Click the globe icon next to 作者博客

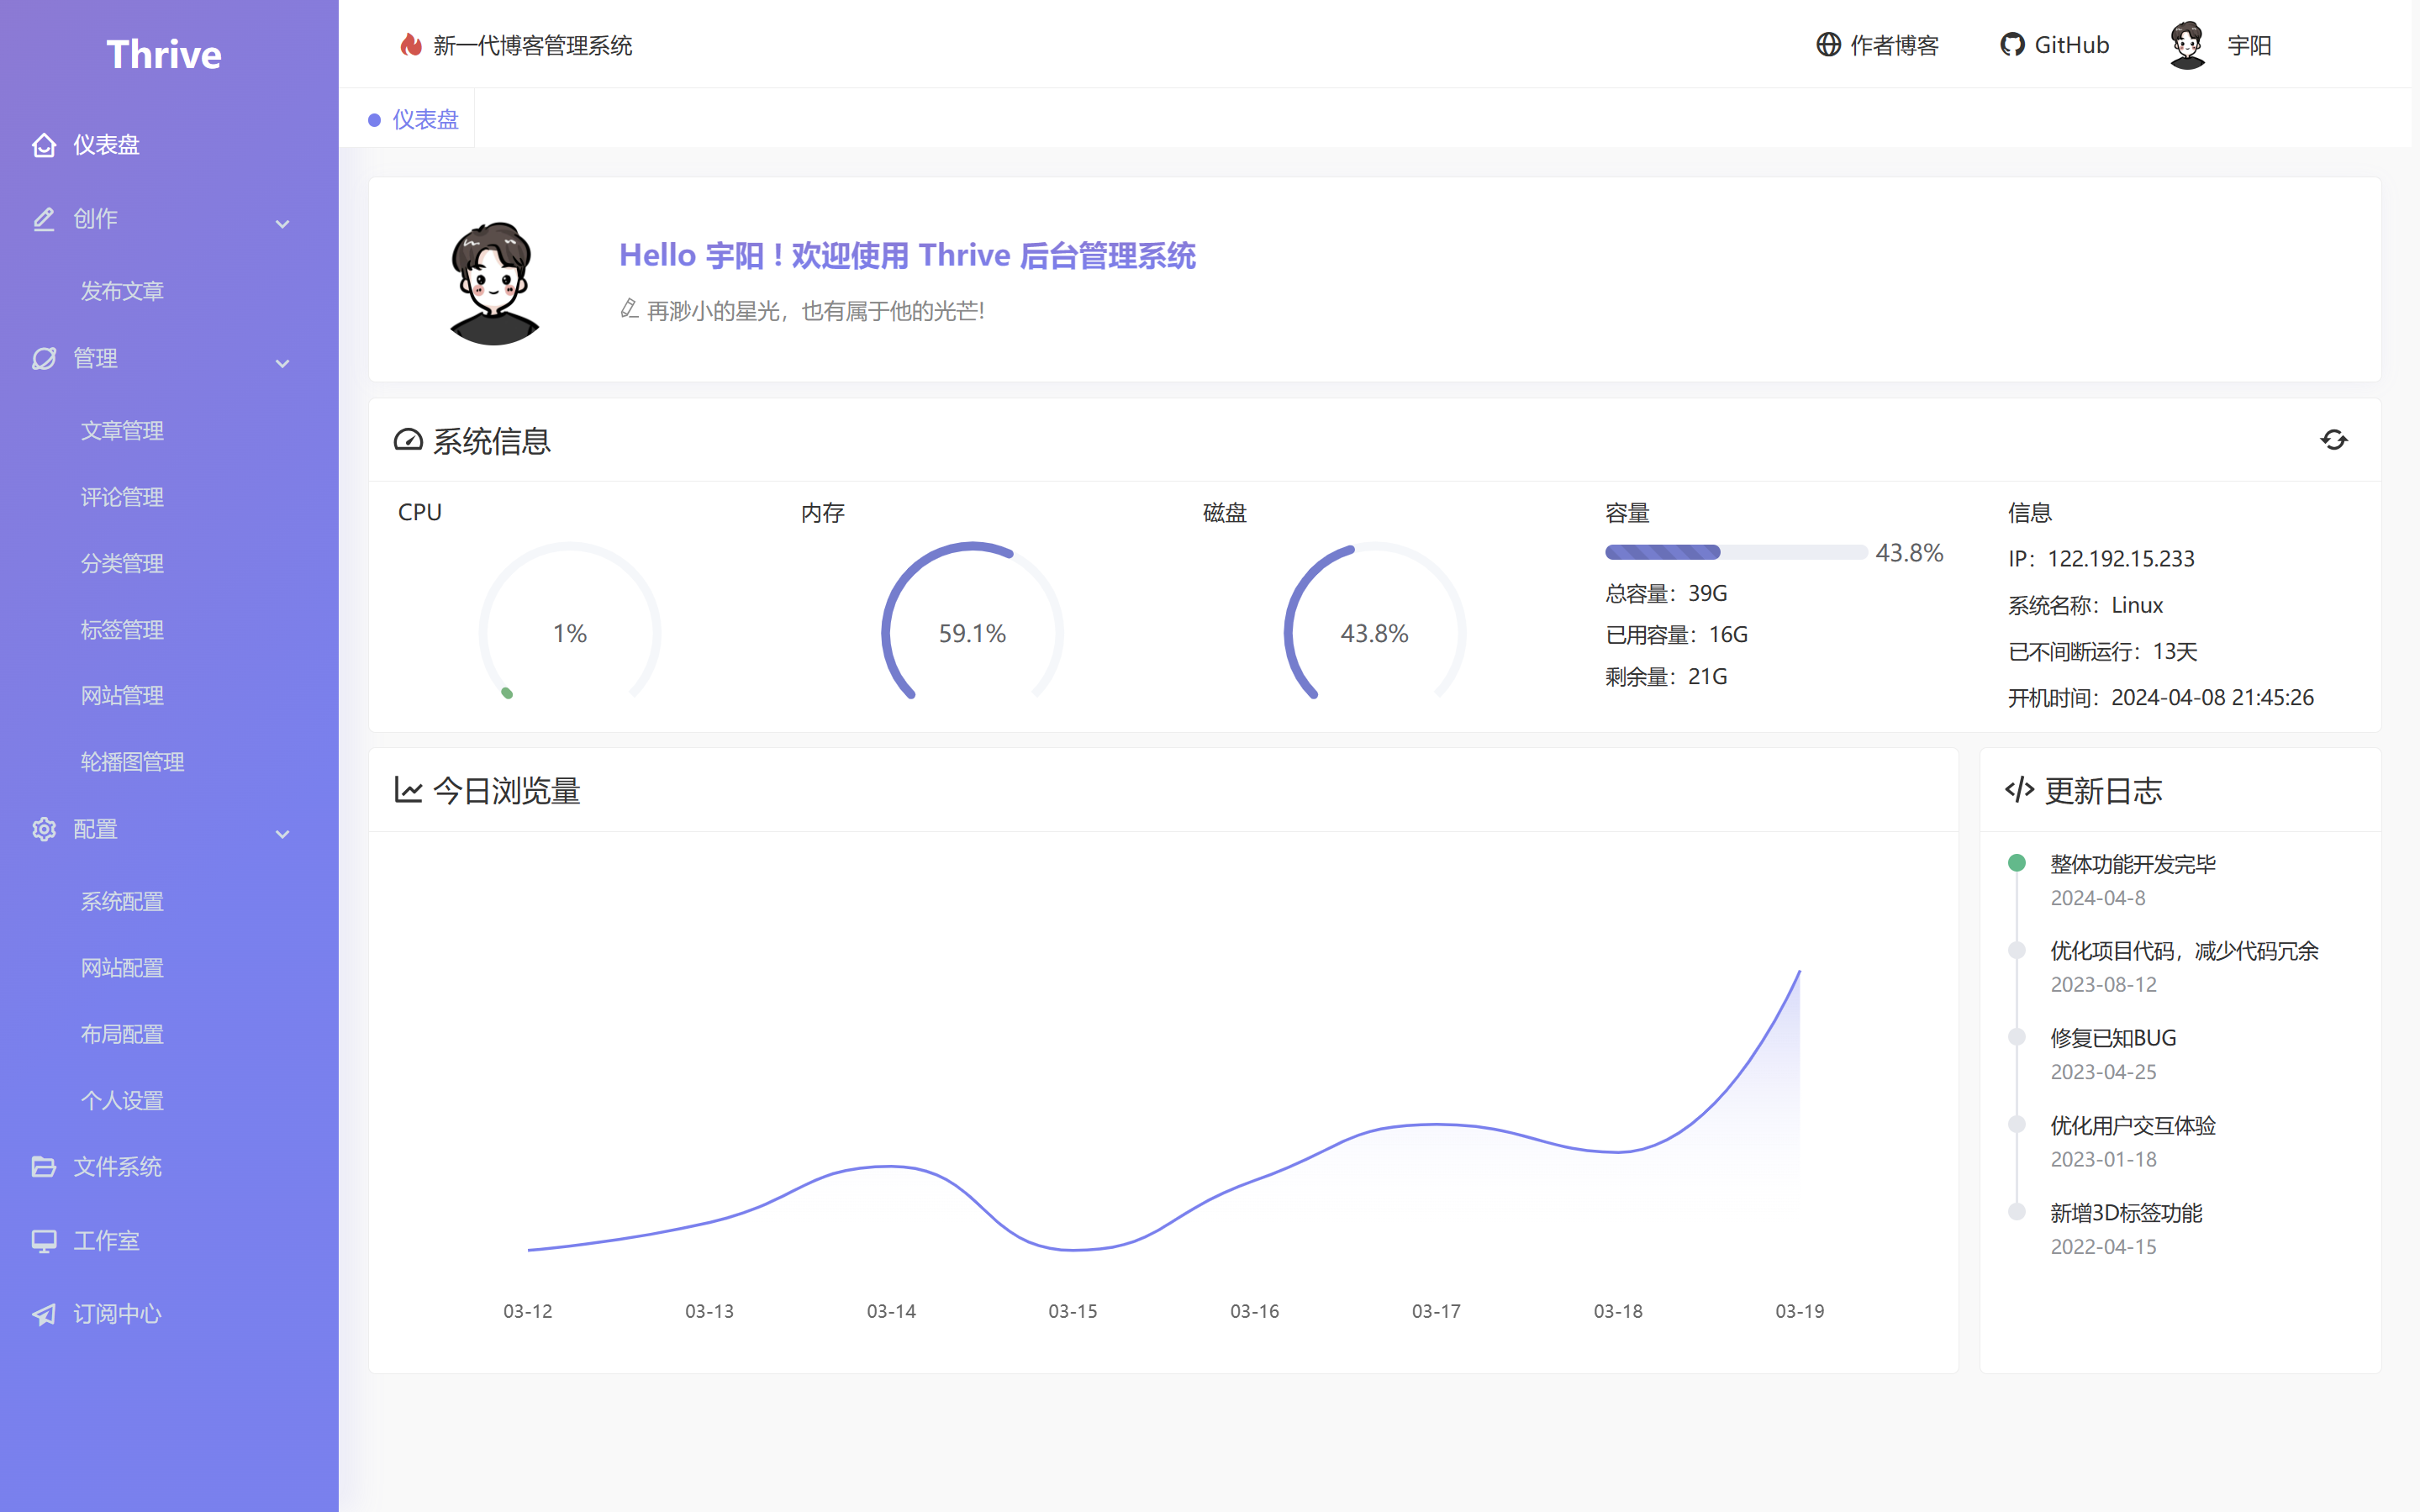[1828, 45]
